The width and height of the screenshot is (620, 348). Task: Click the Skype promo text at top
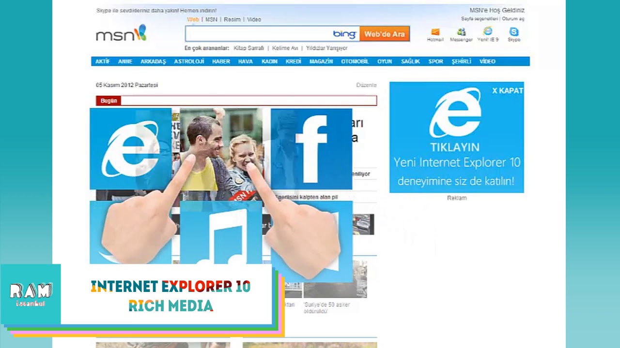(x=156, y=11)
